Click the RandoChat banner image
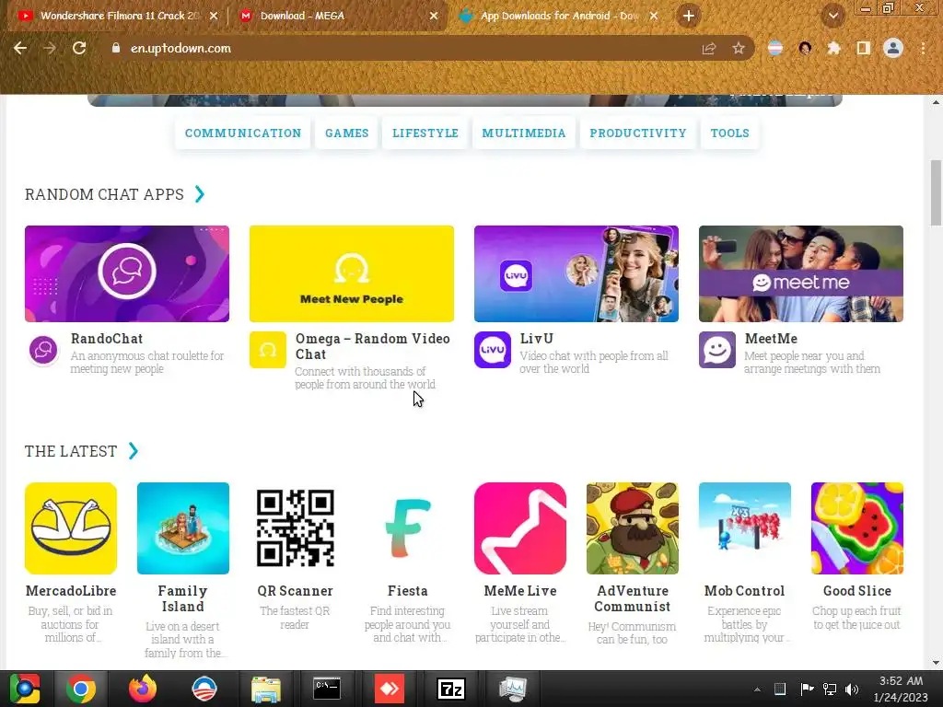 click(127, 273)
